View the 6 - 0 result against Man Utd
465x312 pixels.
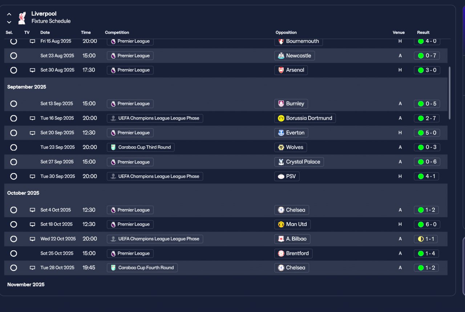click(427, 224)
